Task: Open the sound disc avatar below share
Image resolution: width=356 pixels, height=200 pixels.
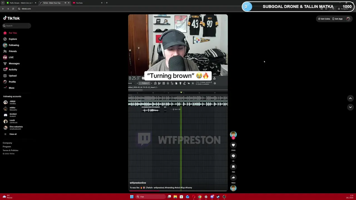Action: (233, 188)
